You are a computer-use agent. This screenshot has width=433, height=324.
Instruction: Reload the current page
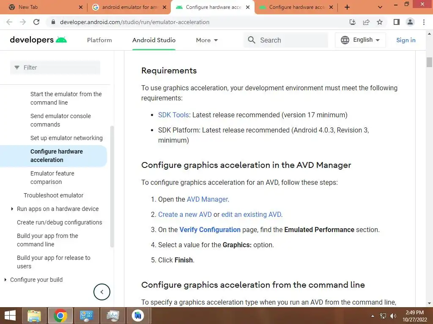click(36, 22)
